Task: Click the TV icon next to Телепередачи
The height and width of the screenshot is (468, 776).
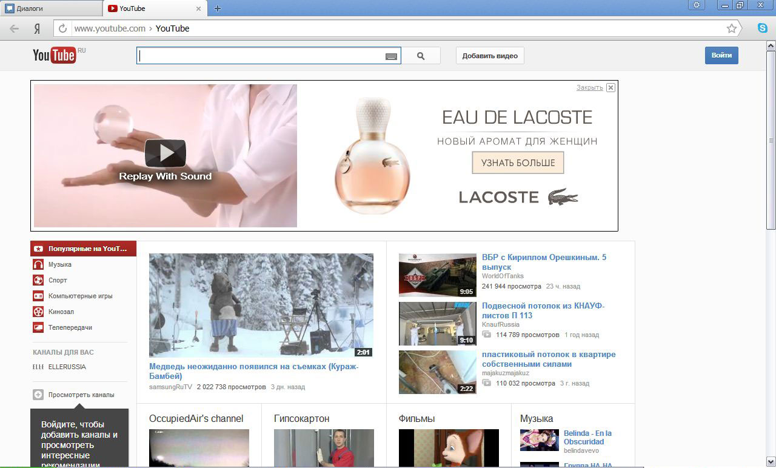Action: (x=38, y=327)
